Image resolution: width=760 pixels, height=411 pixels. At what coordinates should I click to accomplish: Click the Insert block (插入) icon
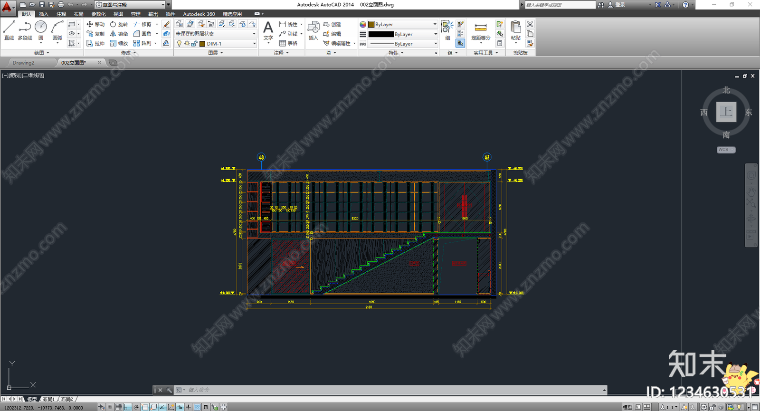coord(313,30)
